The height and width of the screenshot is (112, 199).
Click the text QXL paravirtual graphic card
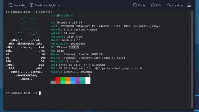point(118,68)
